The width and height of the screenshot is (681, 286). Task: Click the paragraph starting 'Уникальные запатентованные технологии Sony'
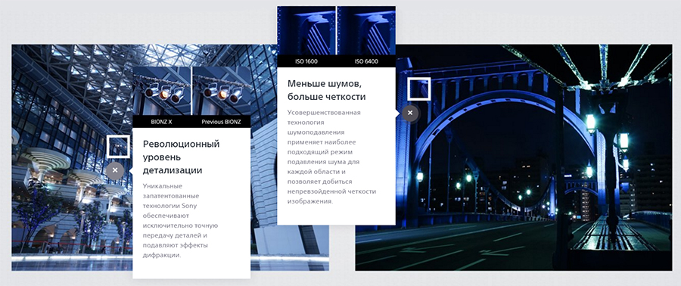[x=181, y=220]
